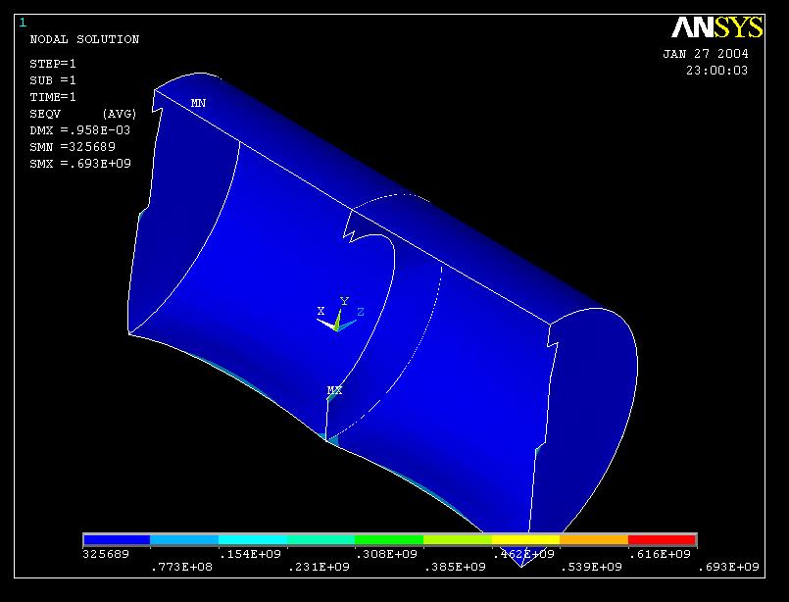Click the .773E+08 legend value
This screenshot has height=602, width=789.
pyautogui.click(x=181, y=567)
